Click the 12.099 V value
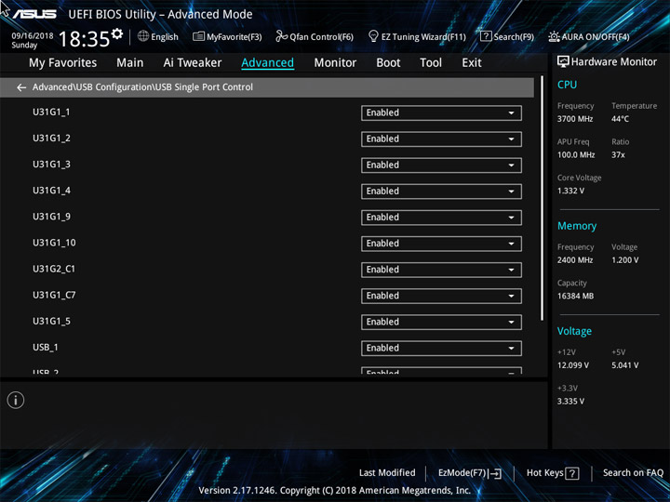 (573, 365)
